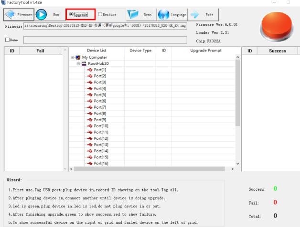The image size is (300, 227).
Task: Click the red Fail count value
Action: coord(275,202)
